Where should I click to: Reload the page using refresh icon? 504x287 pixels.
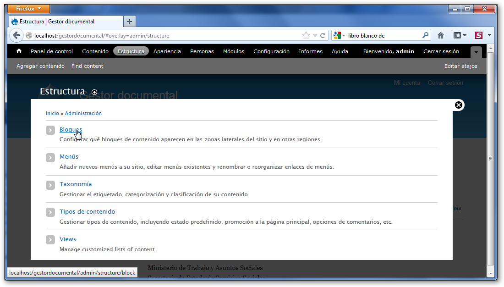[323, 35]
